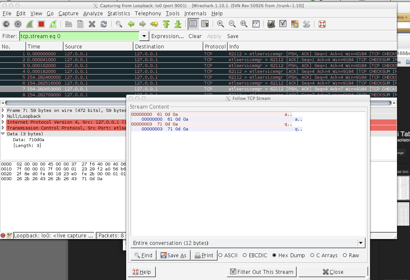The width and height of the screenshot is (410, 280).
Task: Save the stream content with Save As
Action: tap(173, 255)
